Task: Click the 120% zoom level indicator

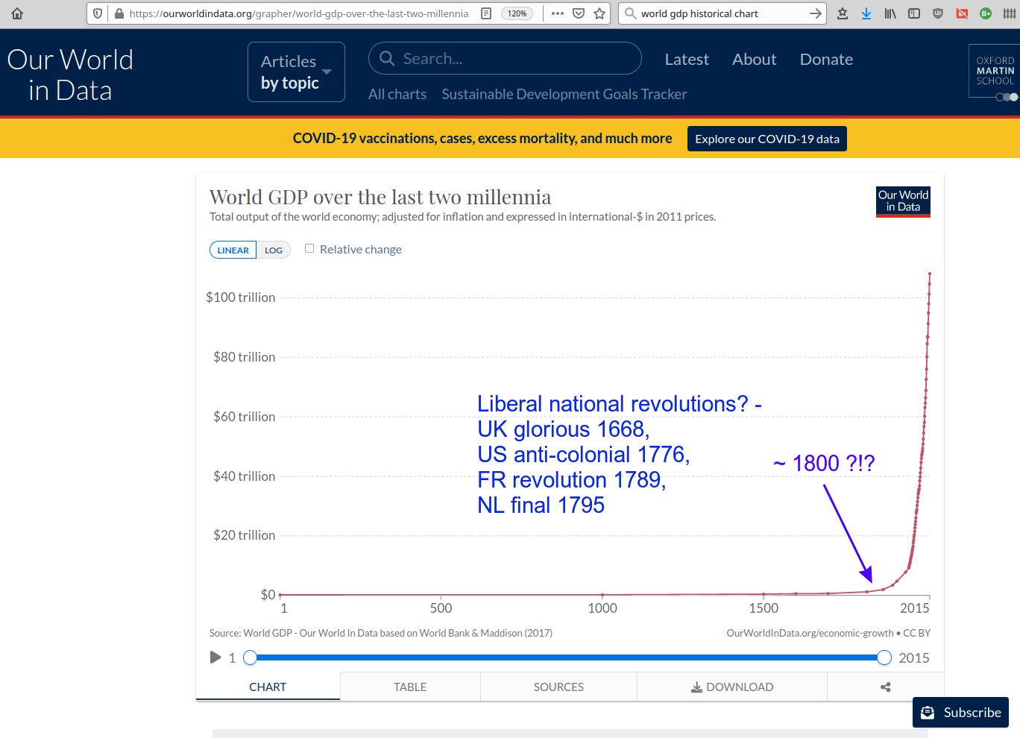Action: pos(517,13)
